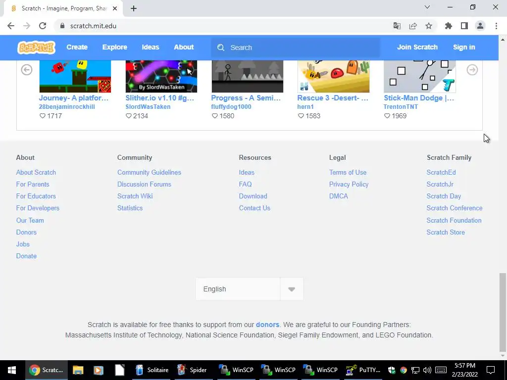Click the share page icon in address bar
Screen dimensions: 507x380
coord(413,26)
